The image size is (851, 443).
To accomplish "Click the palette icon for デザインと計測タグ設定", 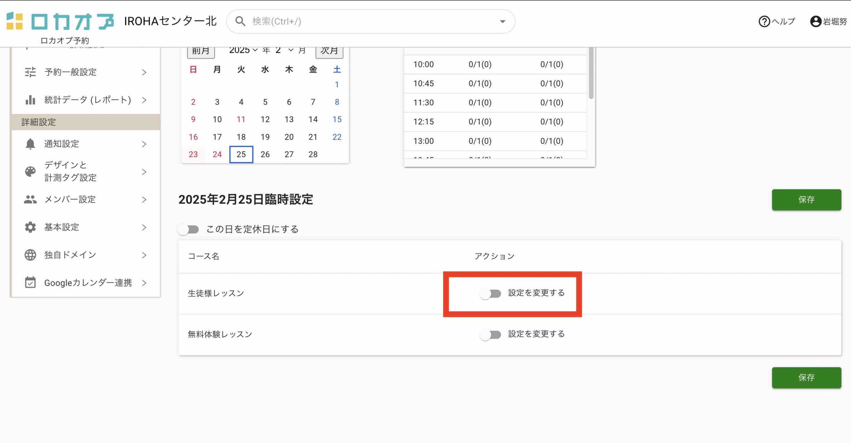I will tap(30, 172).
